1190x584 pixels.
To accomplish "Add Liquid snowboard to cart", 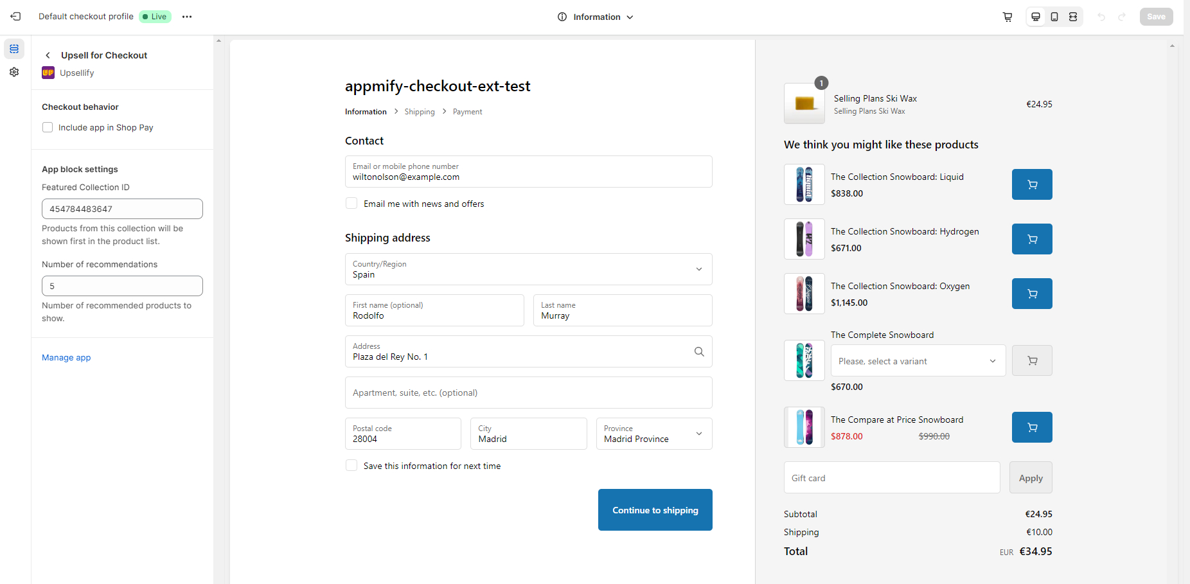I will (x=1032, y=184).
